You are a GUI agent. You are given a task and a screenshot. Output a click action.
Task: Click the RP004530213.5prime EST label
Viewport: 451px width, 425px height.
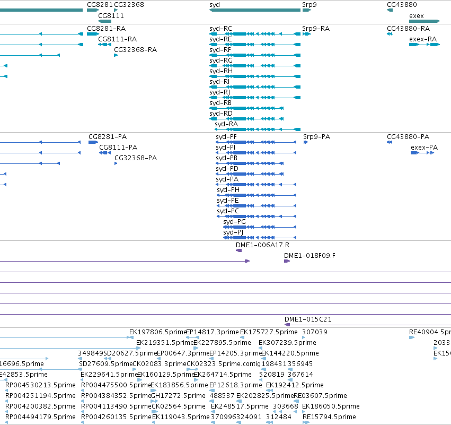(41, 385)
